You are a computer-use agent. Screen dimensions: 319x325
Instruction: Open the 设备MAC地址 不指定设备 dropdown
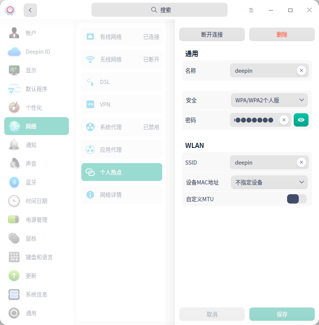[x=269, y=182]
